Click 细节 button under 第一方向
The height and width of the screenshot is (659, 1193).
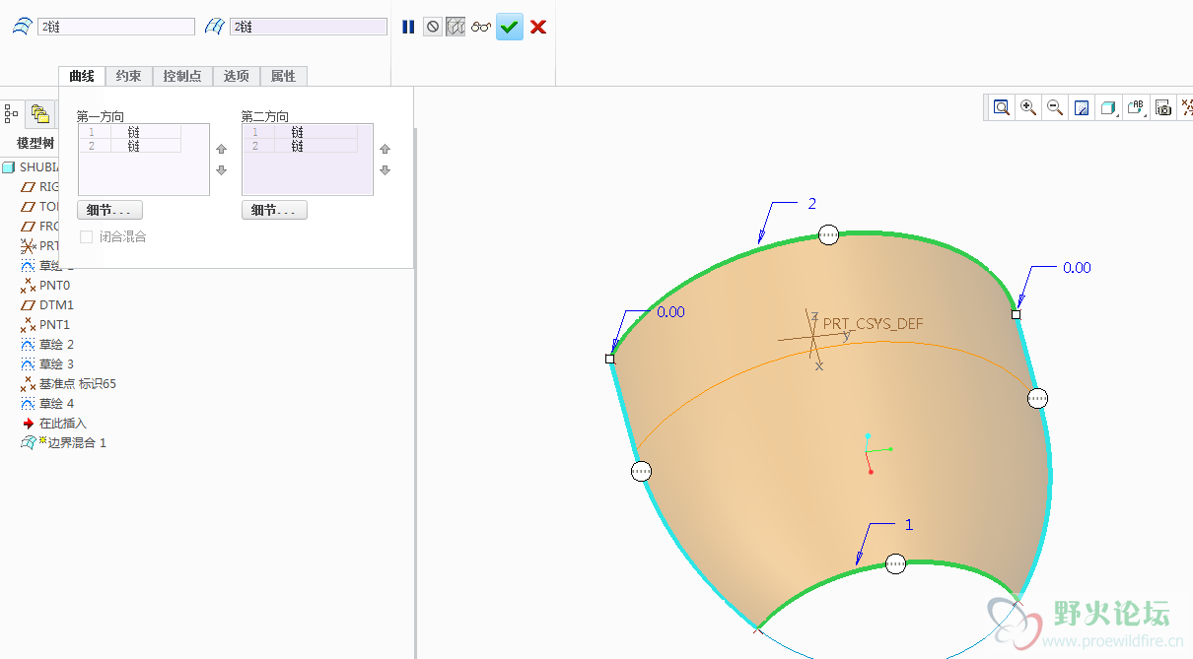tap(109, 210)
